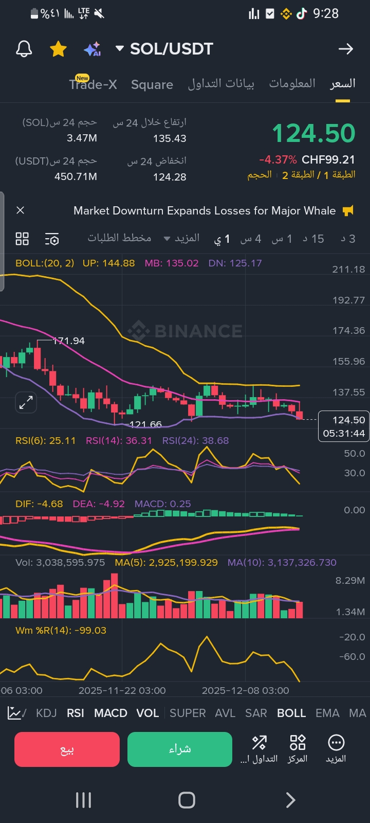Tap the Android recent apps button

point(83,800)
